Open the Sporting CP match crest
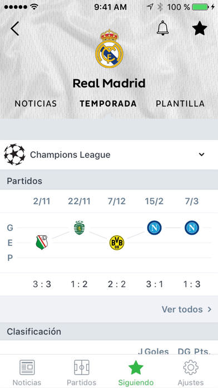 point(79,227)
